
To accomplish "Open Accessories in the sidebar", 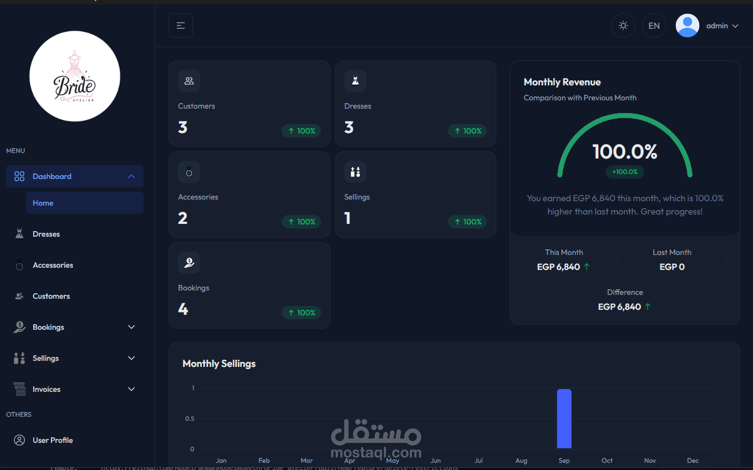I will pyautogui.click(x=75, y=265).
